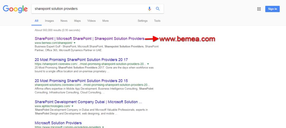Open the bemea SharePoint Solution Providers result

pyautogui.click(x=89, y=38)
